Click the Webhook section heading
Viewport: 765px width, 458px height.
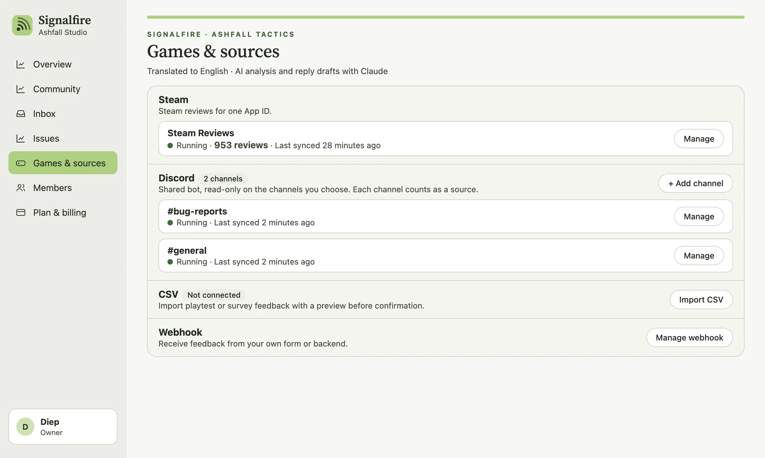coord(180,332)
